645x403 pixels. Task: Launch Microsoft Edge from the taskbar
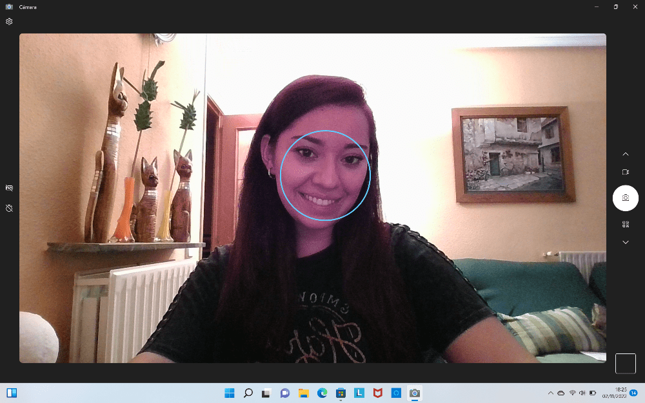click(x=322, y=393)
